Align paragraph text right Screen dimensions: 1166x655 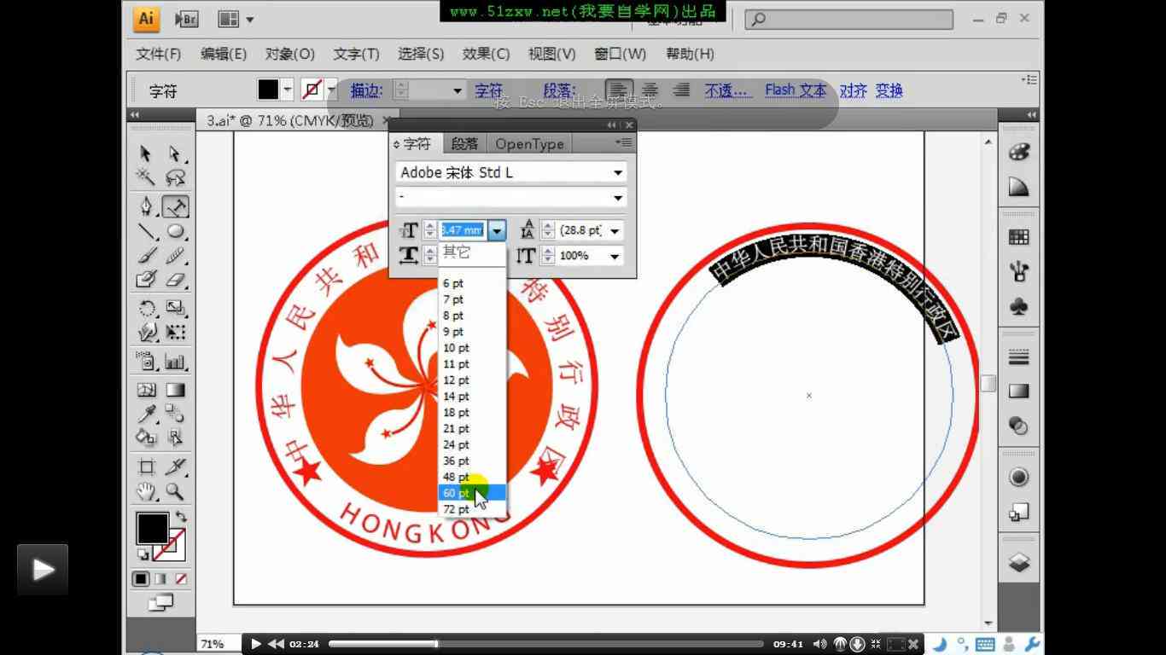681,90
